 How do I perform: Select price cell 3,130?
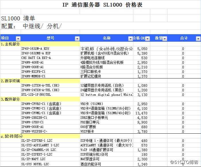coord(142,95)
